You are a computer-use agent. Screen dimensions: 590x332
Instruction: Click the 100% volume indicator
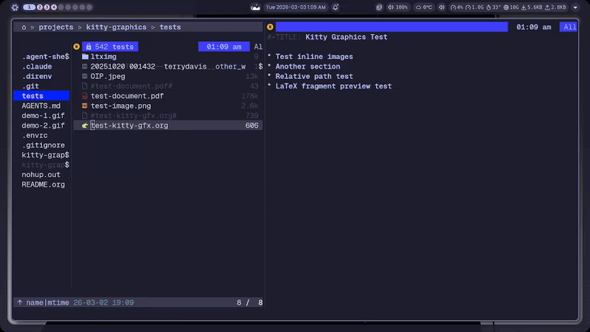tap(398, 7)
